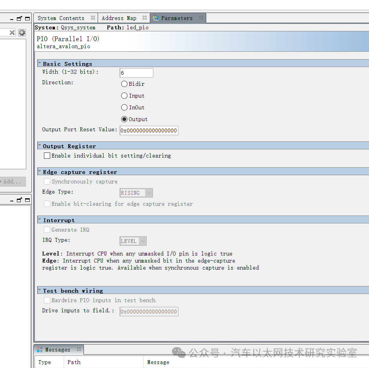Maximize the upper left panel
This screenshot has height=368, width=369.
coord(27,18)
